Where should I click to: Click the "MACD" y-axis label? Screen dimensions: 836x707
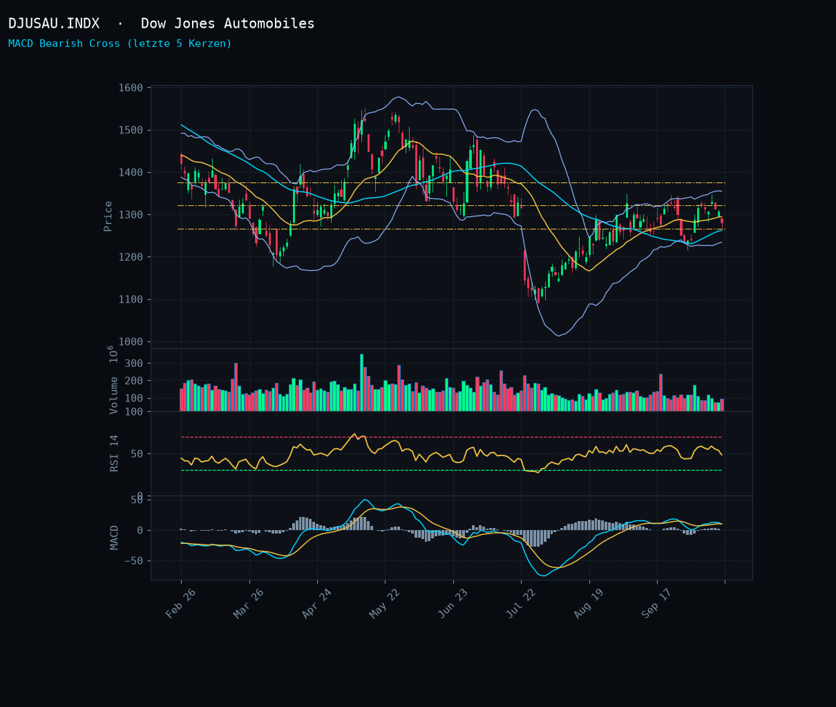(115, 538)
